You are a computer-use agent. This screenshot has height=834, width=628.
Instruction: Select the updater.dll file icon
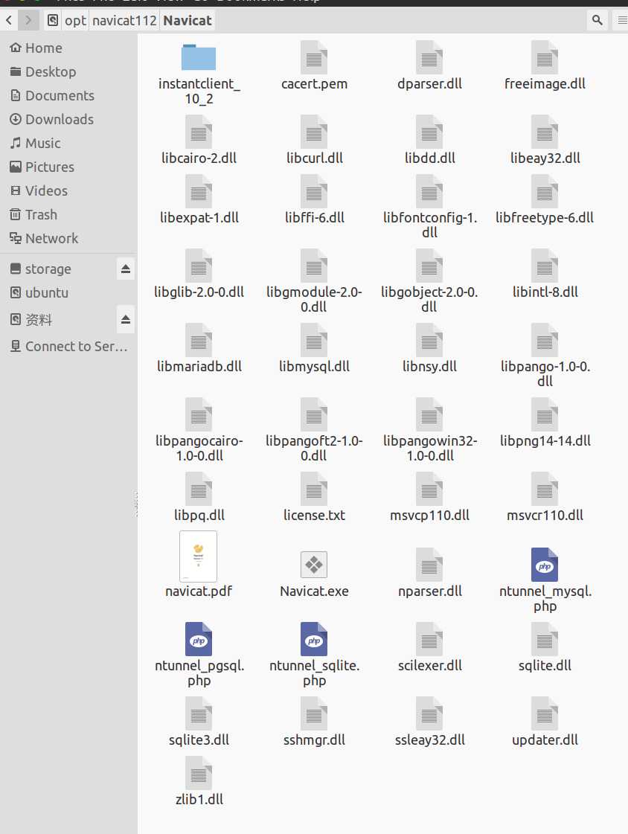pyautogui.click(x=545, y=713)
